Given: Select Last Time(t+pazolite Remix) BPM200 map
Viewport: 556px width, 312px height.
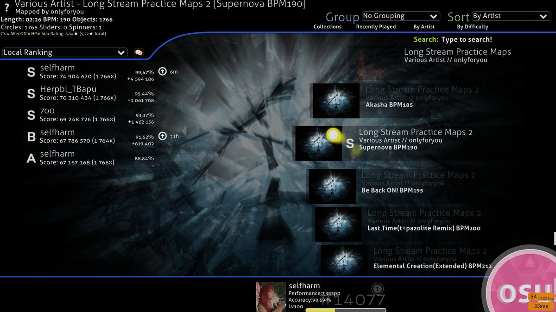Looking at the screenshot, I should click(x=435, y=224).
